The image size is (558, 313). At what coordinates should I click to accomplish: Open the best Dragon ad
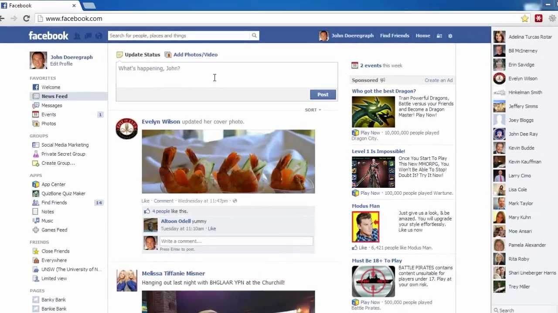click(384, 91)
